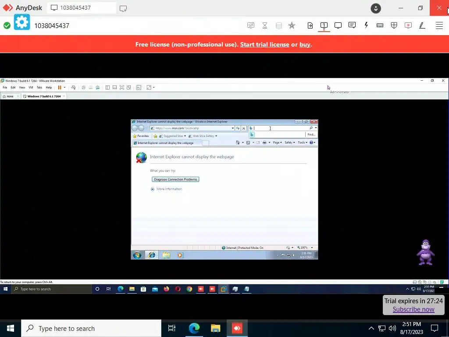This screenshot has width=449, height=337.
Task: Open the VMware Edit menu
Action: [x=13, y=87]
